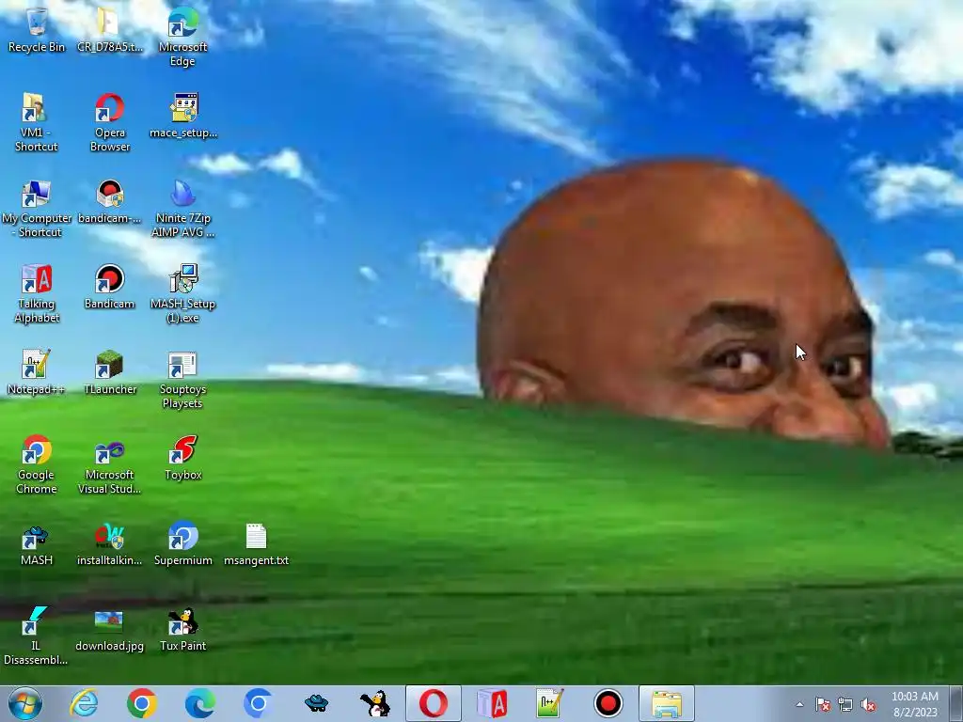The image size is (963, 722).
Task: Select the Microsoft Edge desktop shortcut
Action: (x=182, y=37)
